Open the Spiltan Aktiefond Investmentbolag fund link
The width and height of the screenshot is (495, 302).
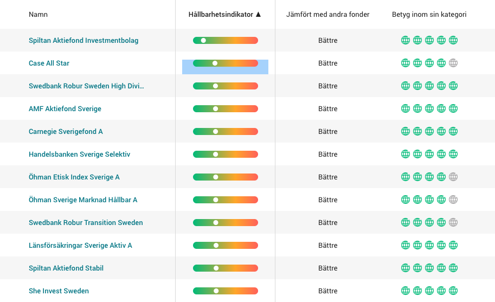pos(83,40)
